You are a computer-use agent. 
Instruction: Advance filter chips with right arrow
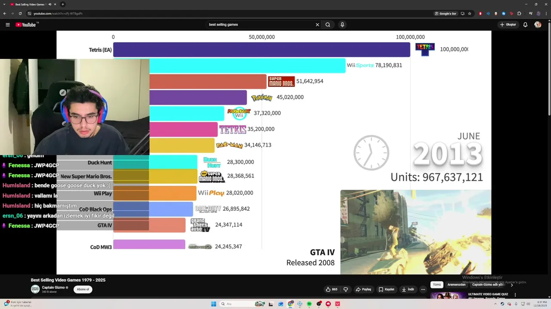pos(512,285)
